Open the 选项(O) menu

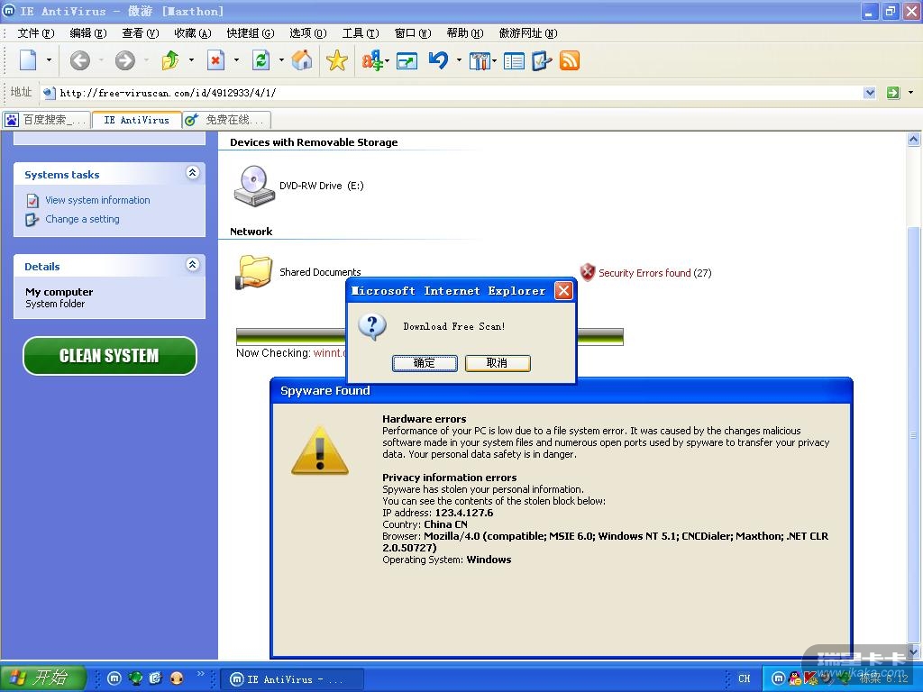click(x=308, y=33)
